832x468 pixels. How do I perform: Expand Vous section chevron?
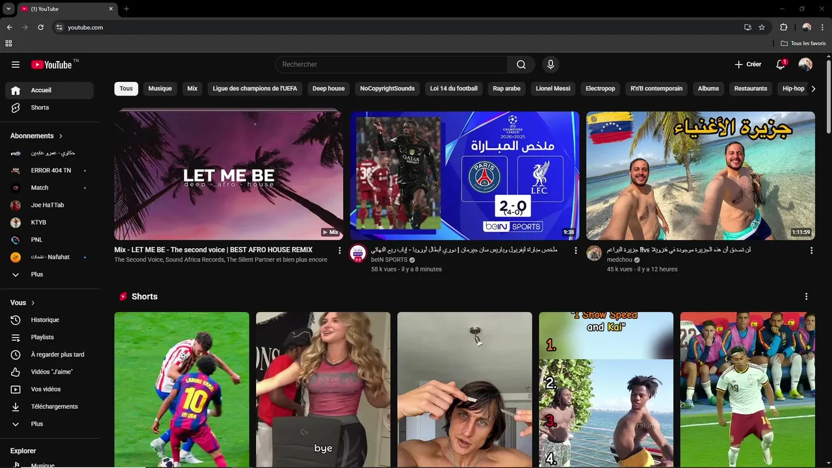(33, 303)
